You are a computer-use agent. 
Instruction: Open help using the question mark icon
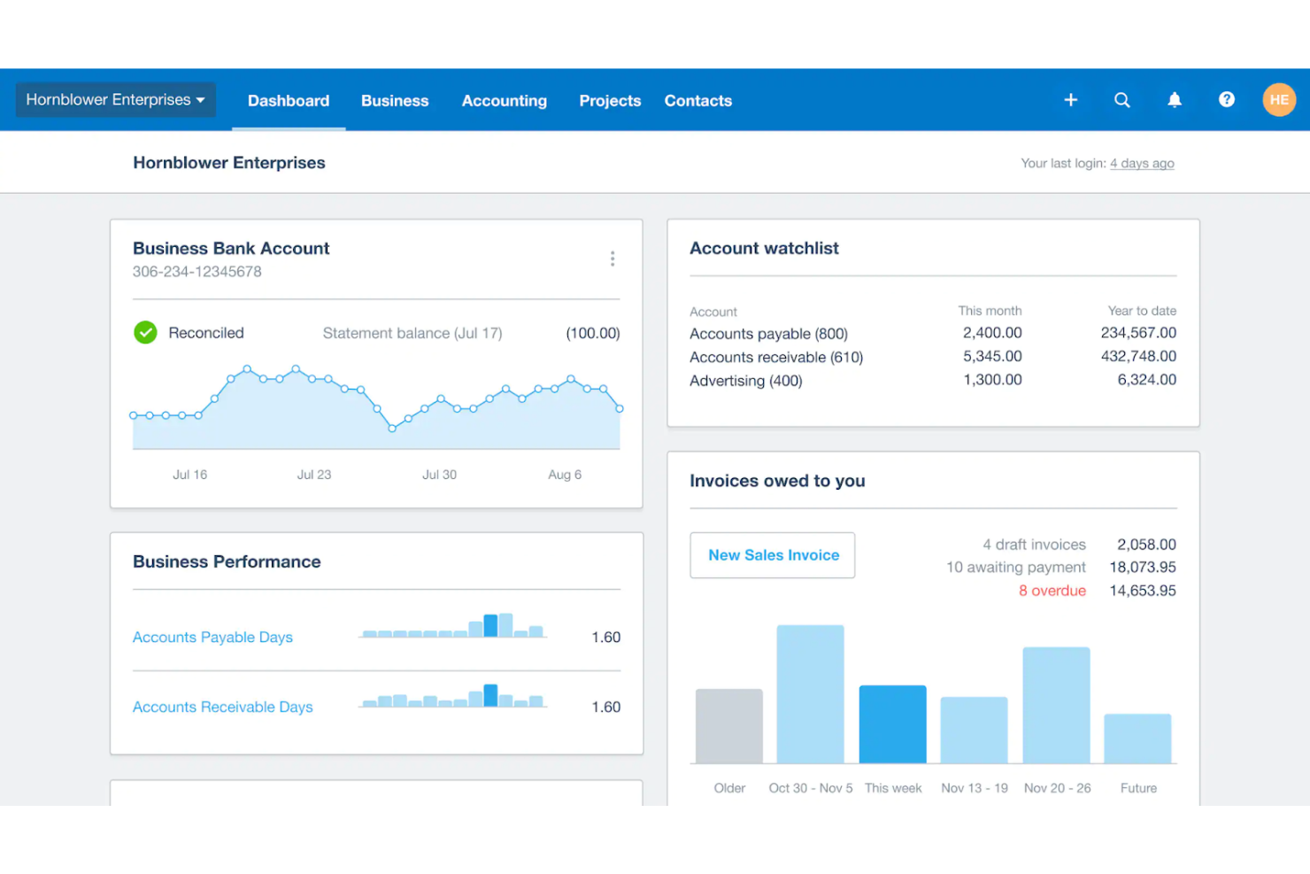(1226, 100)
